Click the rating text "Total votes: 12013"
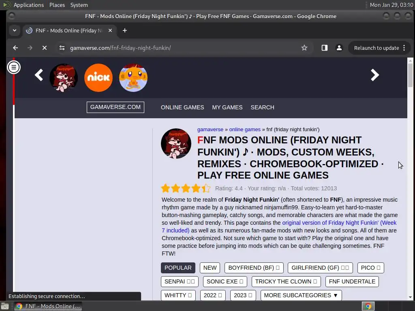The image size is (415, 311). 314,188
